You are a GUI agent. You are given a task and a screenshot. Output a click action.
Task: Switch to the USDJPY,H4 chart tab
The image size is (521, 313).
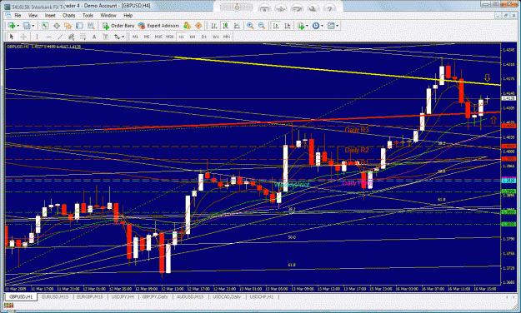point(123,296)
